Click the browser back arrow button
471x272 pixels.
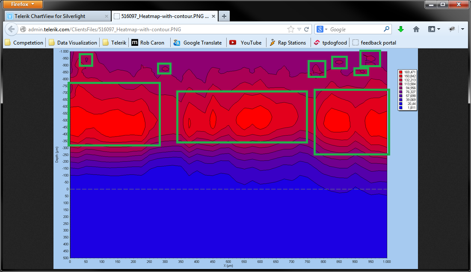pyautogui.click(x=12, y=30)
